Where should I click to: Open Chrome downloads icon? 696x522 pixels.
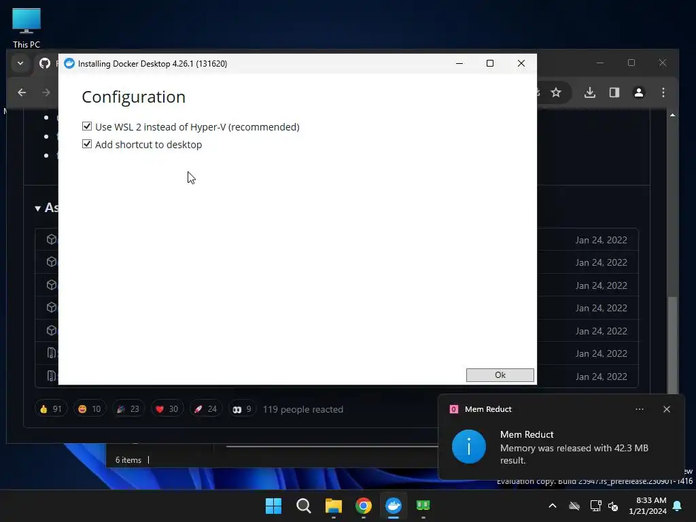[x=589, y=92]
